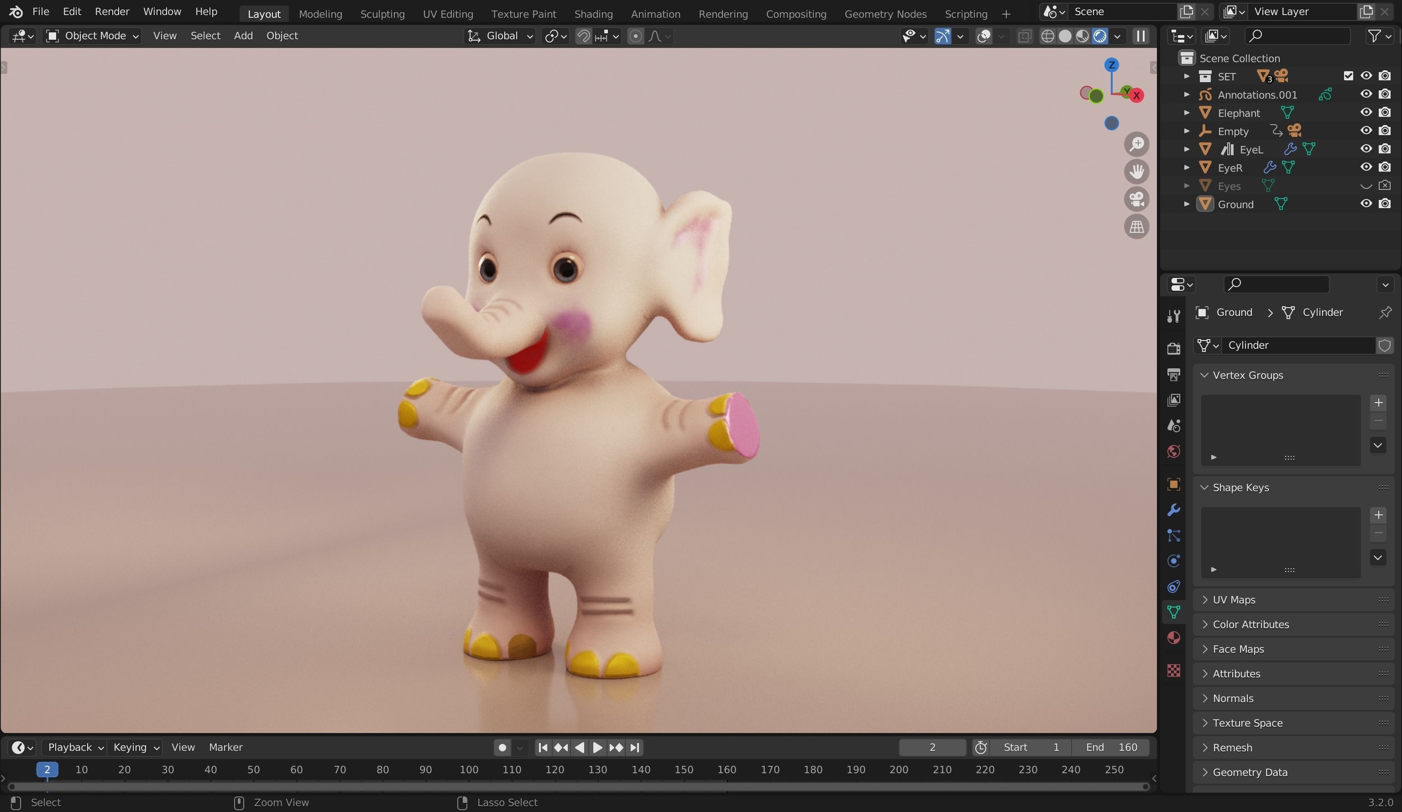This screenshot has height=812, width=1402.
Task: Hide the Elephant object in viewport
Action: pyautogui.click(x=1366, y=112)
